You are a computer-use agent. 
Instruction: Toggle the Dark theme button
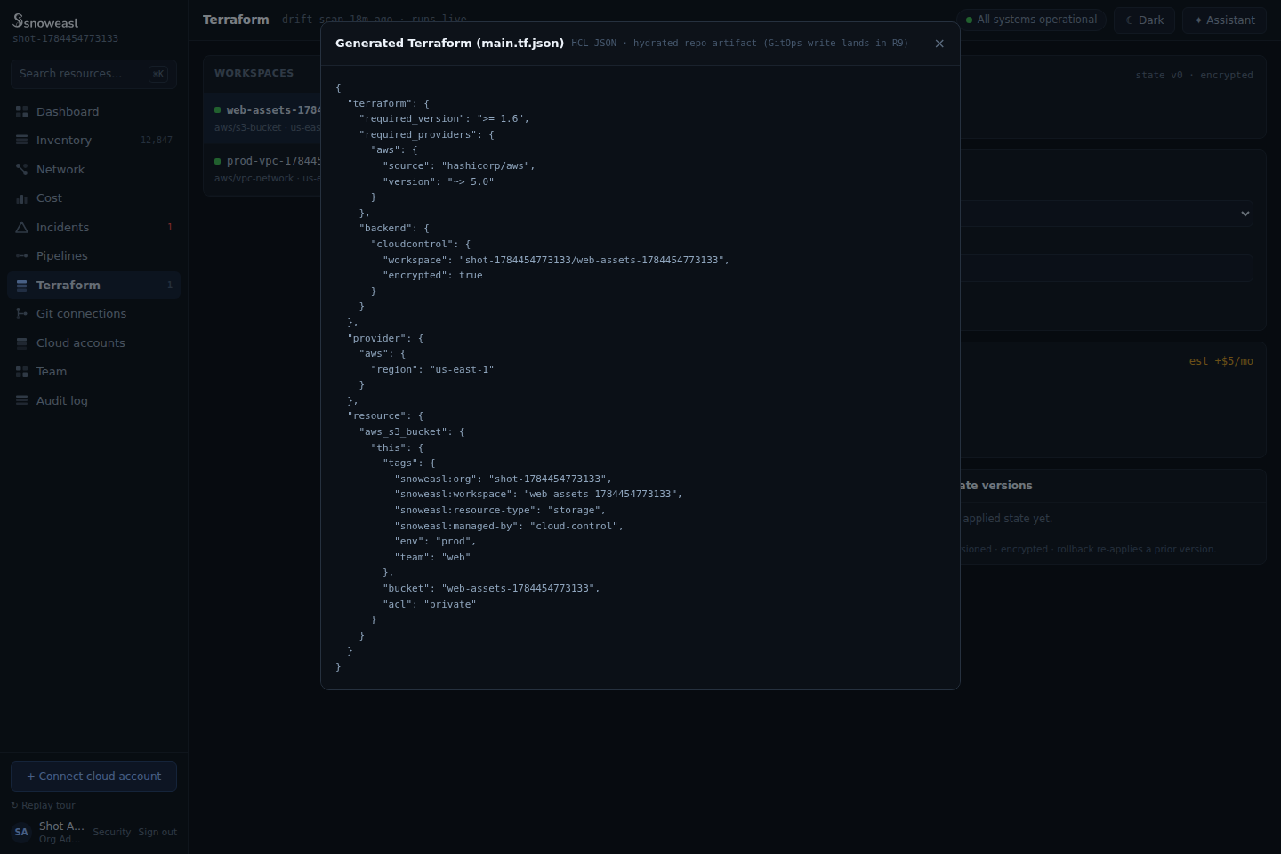(x=1144, y=20)
